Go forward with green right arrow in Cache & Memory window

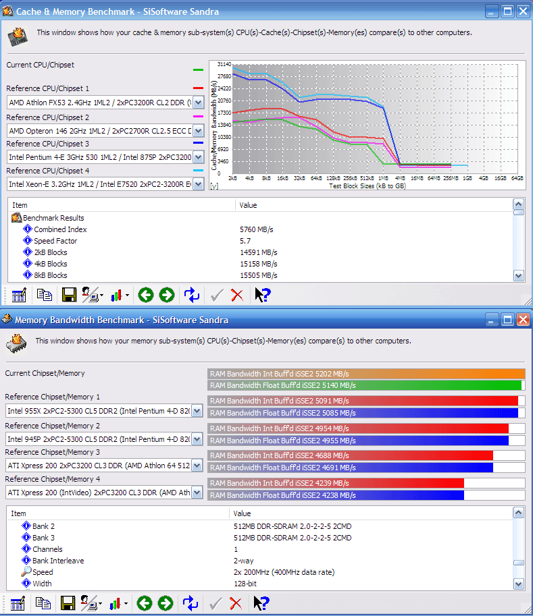167,295
